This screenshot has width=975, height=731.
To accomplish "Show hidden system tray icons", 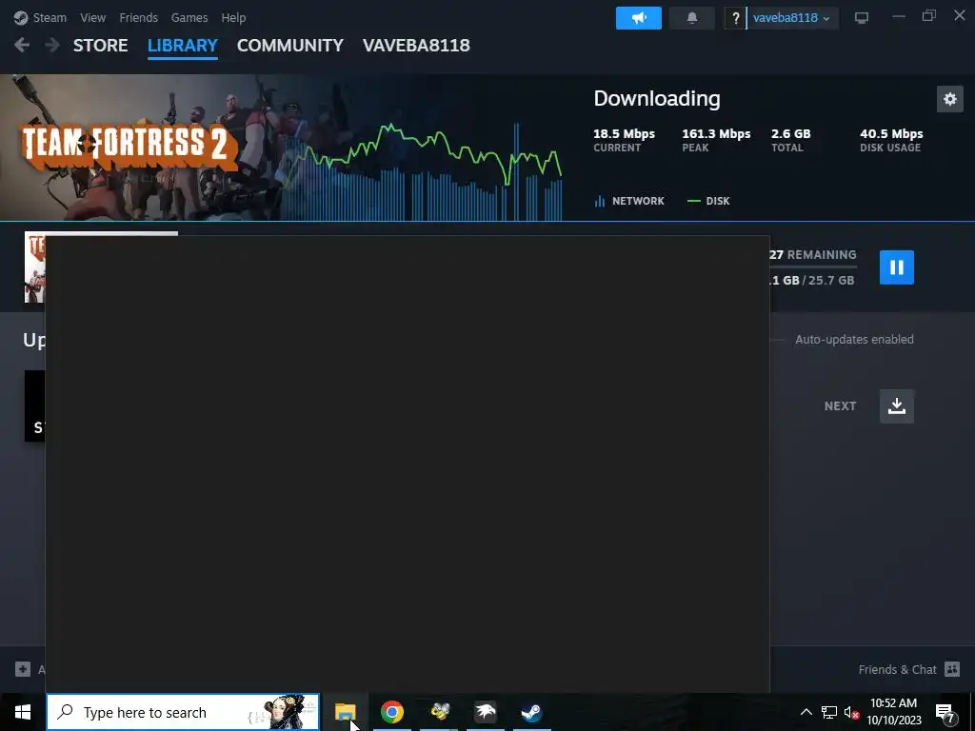I will pos(806,712).
